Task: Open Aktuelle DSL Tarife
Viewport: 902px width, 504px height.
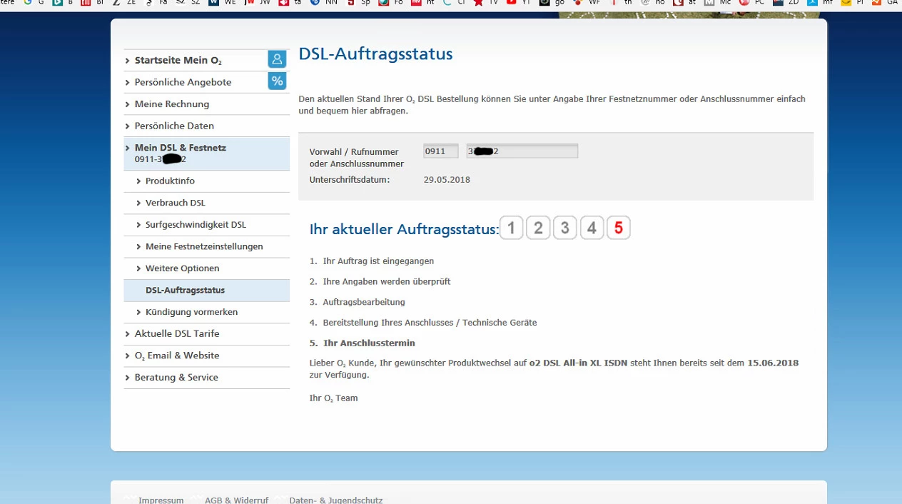Action: (x=177, y=333)
